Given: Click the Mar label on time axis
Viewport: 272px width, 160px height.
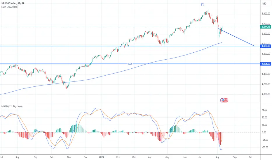Looking at the screenshot, I should [x=134, y=157].
